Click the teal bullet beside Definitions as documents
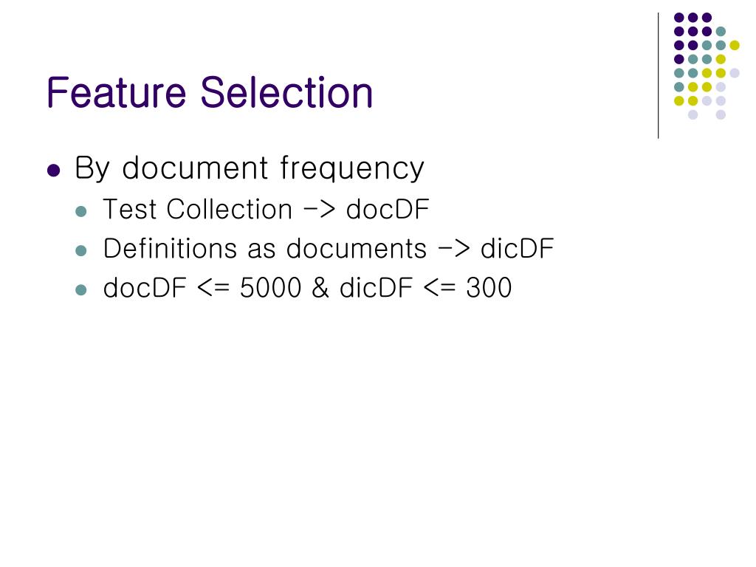Image resolution: width=756 pixels, height=567 pixels. [x=81, y=251]
